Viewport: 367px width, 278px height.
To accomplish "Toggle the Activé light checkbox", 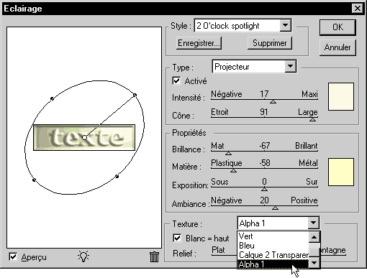I will tap(176, 80).
